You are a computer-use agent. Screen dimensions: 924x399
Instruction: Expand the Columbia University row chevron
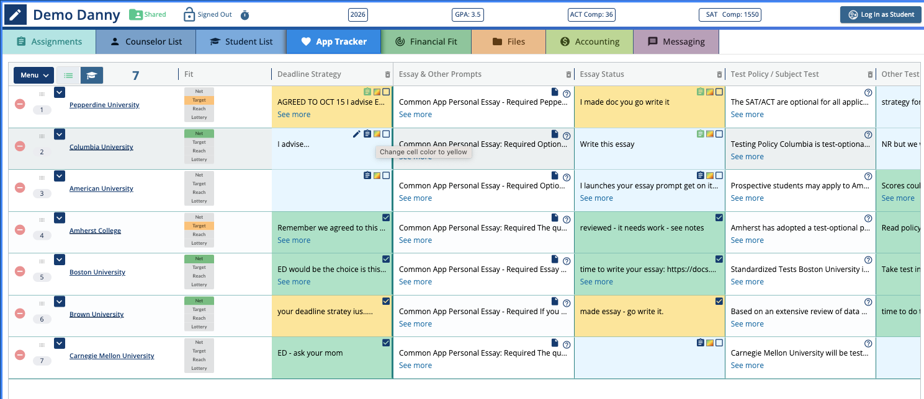[59, 134]
